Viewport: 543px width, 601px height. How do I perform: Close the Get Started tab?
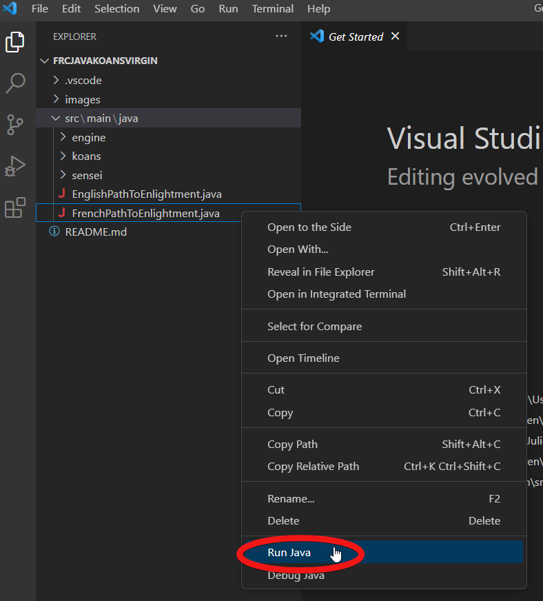pos(395,36)
